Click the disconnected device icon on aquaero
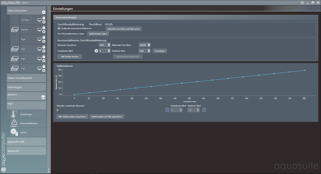 click(x=43, y=98)
